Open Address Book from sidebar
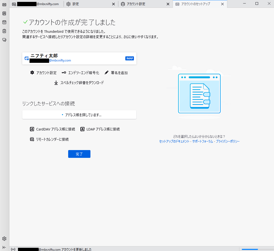This screenshot has height=251, width=274. point(4,13)
